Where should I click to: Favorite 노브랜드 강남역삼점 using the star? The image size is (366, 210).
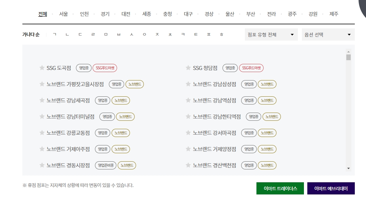click(188, 100)
